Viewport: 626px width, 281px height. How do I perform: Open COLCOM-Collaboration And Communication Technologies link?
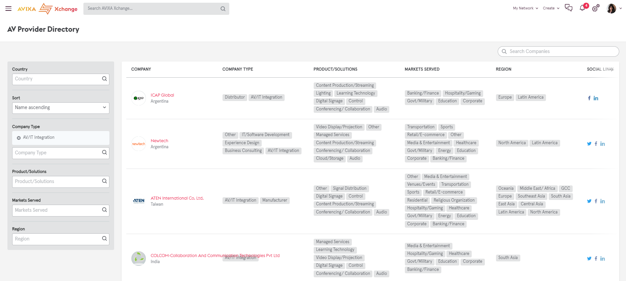[x=215, y=256]
